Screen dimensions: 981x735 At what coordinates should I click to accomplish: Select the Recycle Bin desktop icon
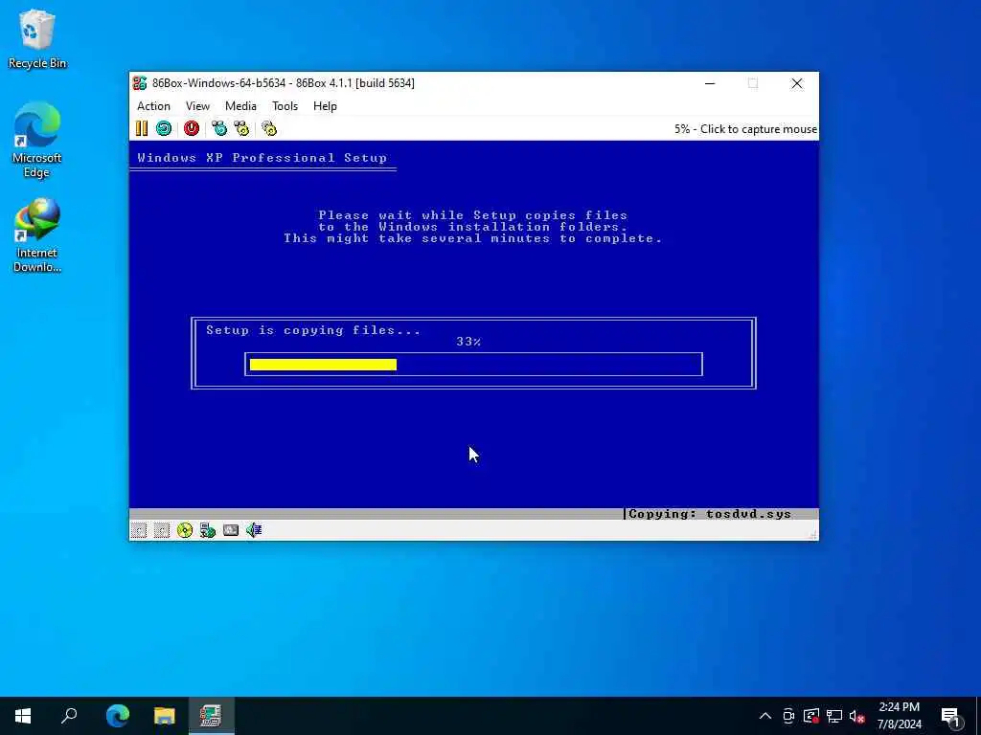(x=37, y=38)
